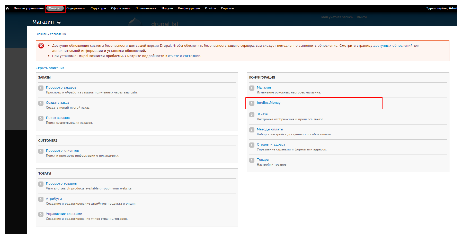Viewport: 462px width, 239px height.
Task: Open the Модули menu item
Action: (x=167, y=8)
